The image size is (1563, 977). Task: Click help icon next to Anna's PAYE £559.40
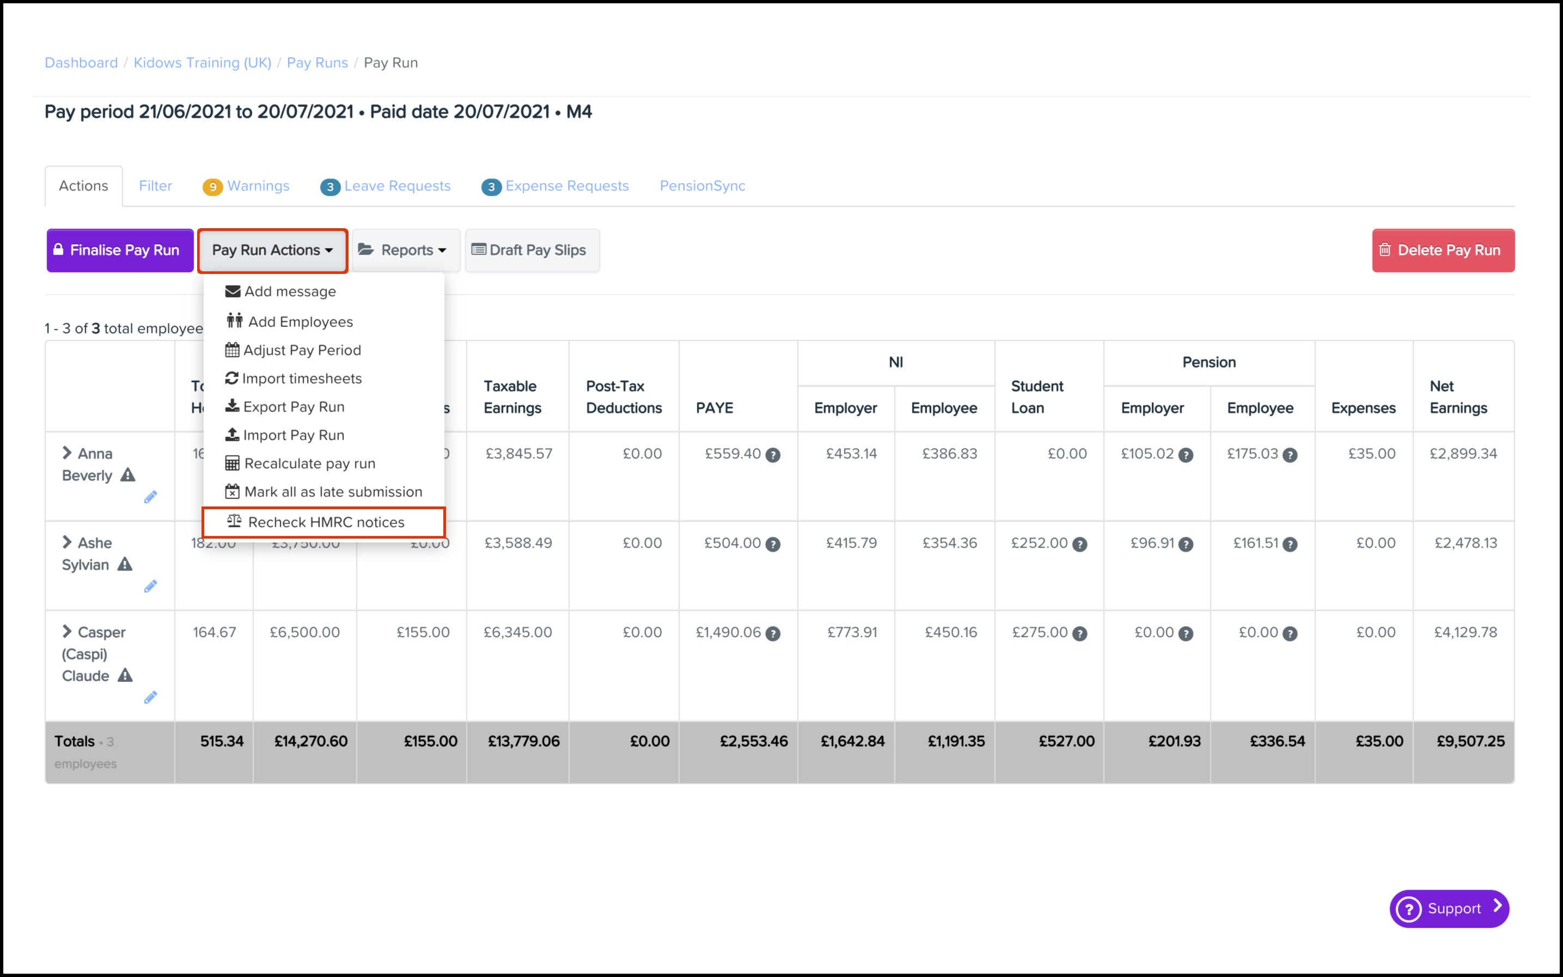[x=773, y=455]
